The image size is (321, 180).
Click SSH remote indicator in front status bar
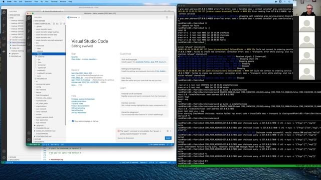click(x=34, y=144)
